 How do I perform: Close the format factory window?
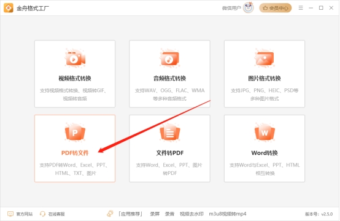(x=331, y=8)
